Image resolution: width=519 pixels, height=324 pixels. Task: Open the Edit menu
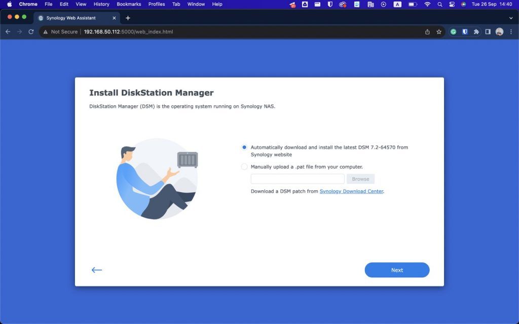(x=64, y=4)
